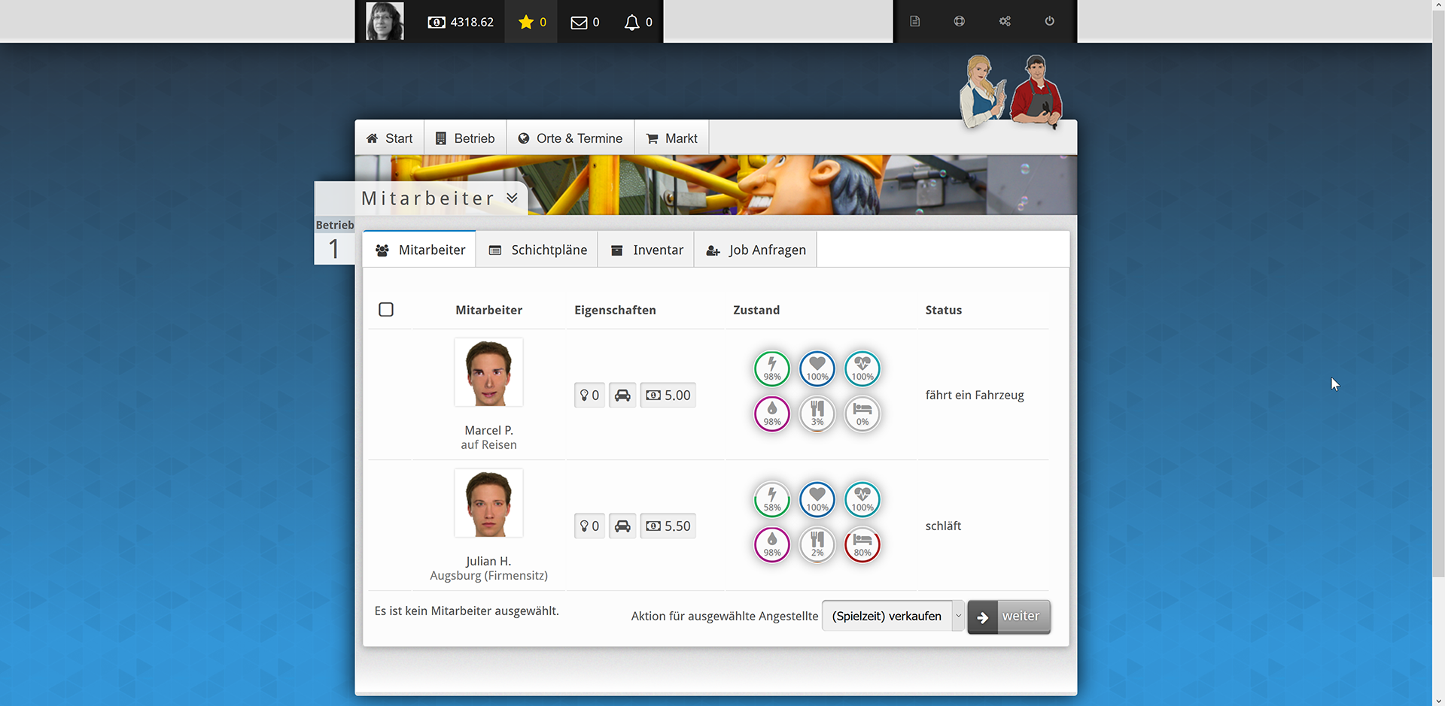Toggle the select-all employees checkbox
The height and width of the screenshot is (706, 1445).
coord(386,310)
